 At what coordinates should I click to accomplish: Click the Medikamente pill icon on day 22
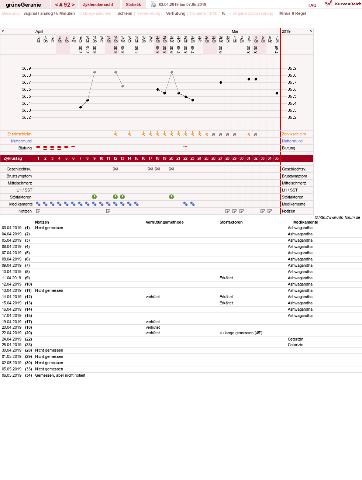pos(186,204)
